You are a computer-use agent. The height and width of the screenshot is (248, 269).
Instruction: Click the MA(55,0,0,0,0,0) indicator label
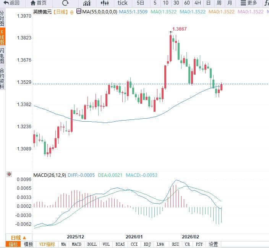100,12
